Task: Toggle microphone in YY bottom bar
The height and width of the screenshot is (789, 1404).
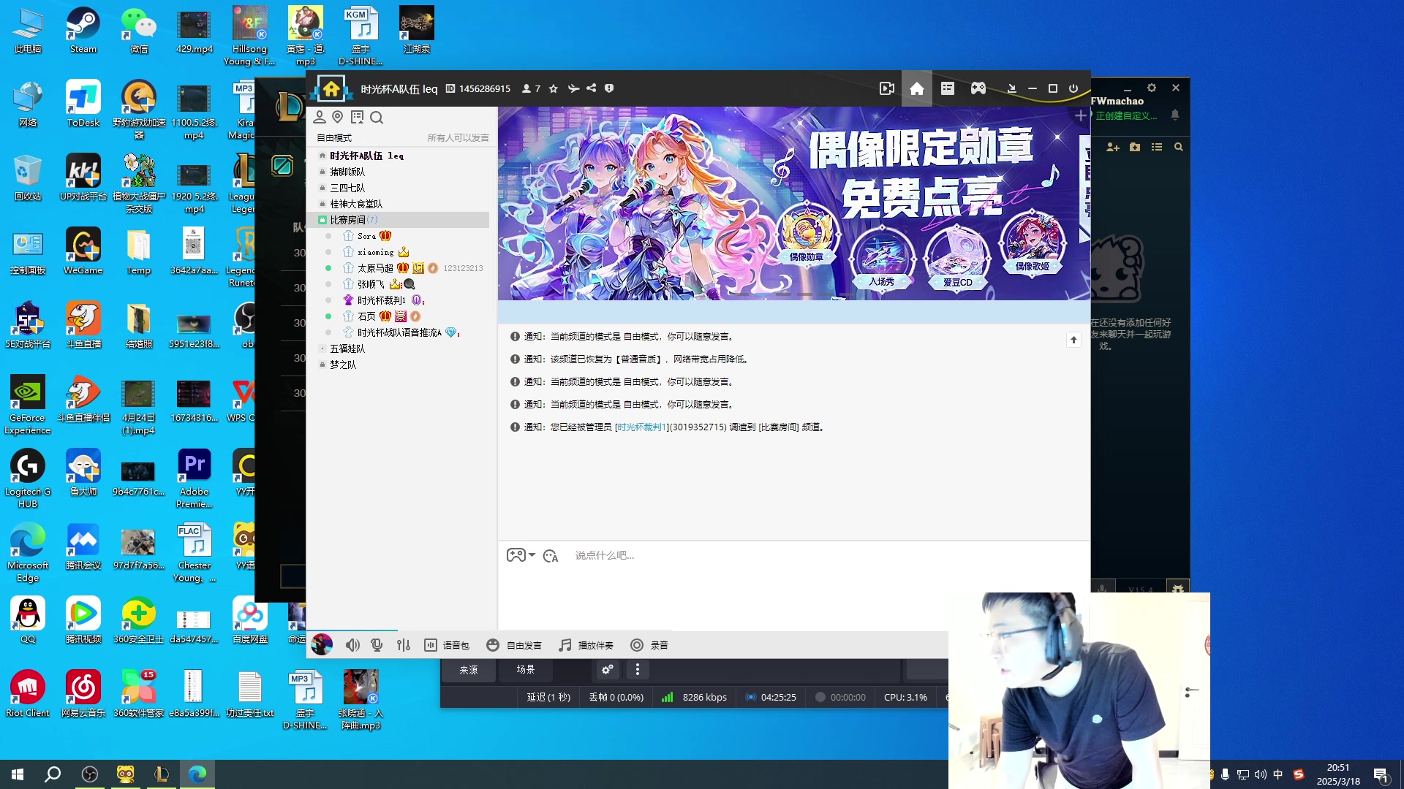Action: [x=377, y=645]
